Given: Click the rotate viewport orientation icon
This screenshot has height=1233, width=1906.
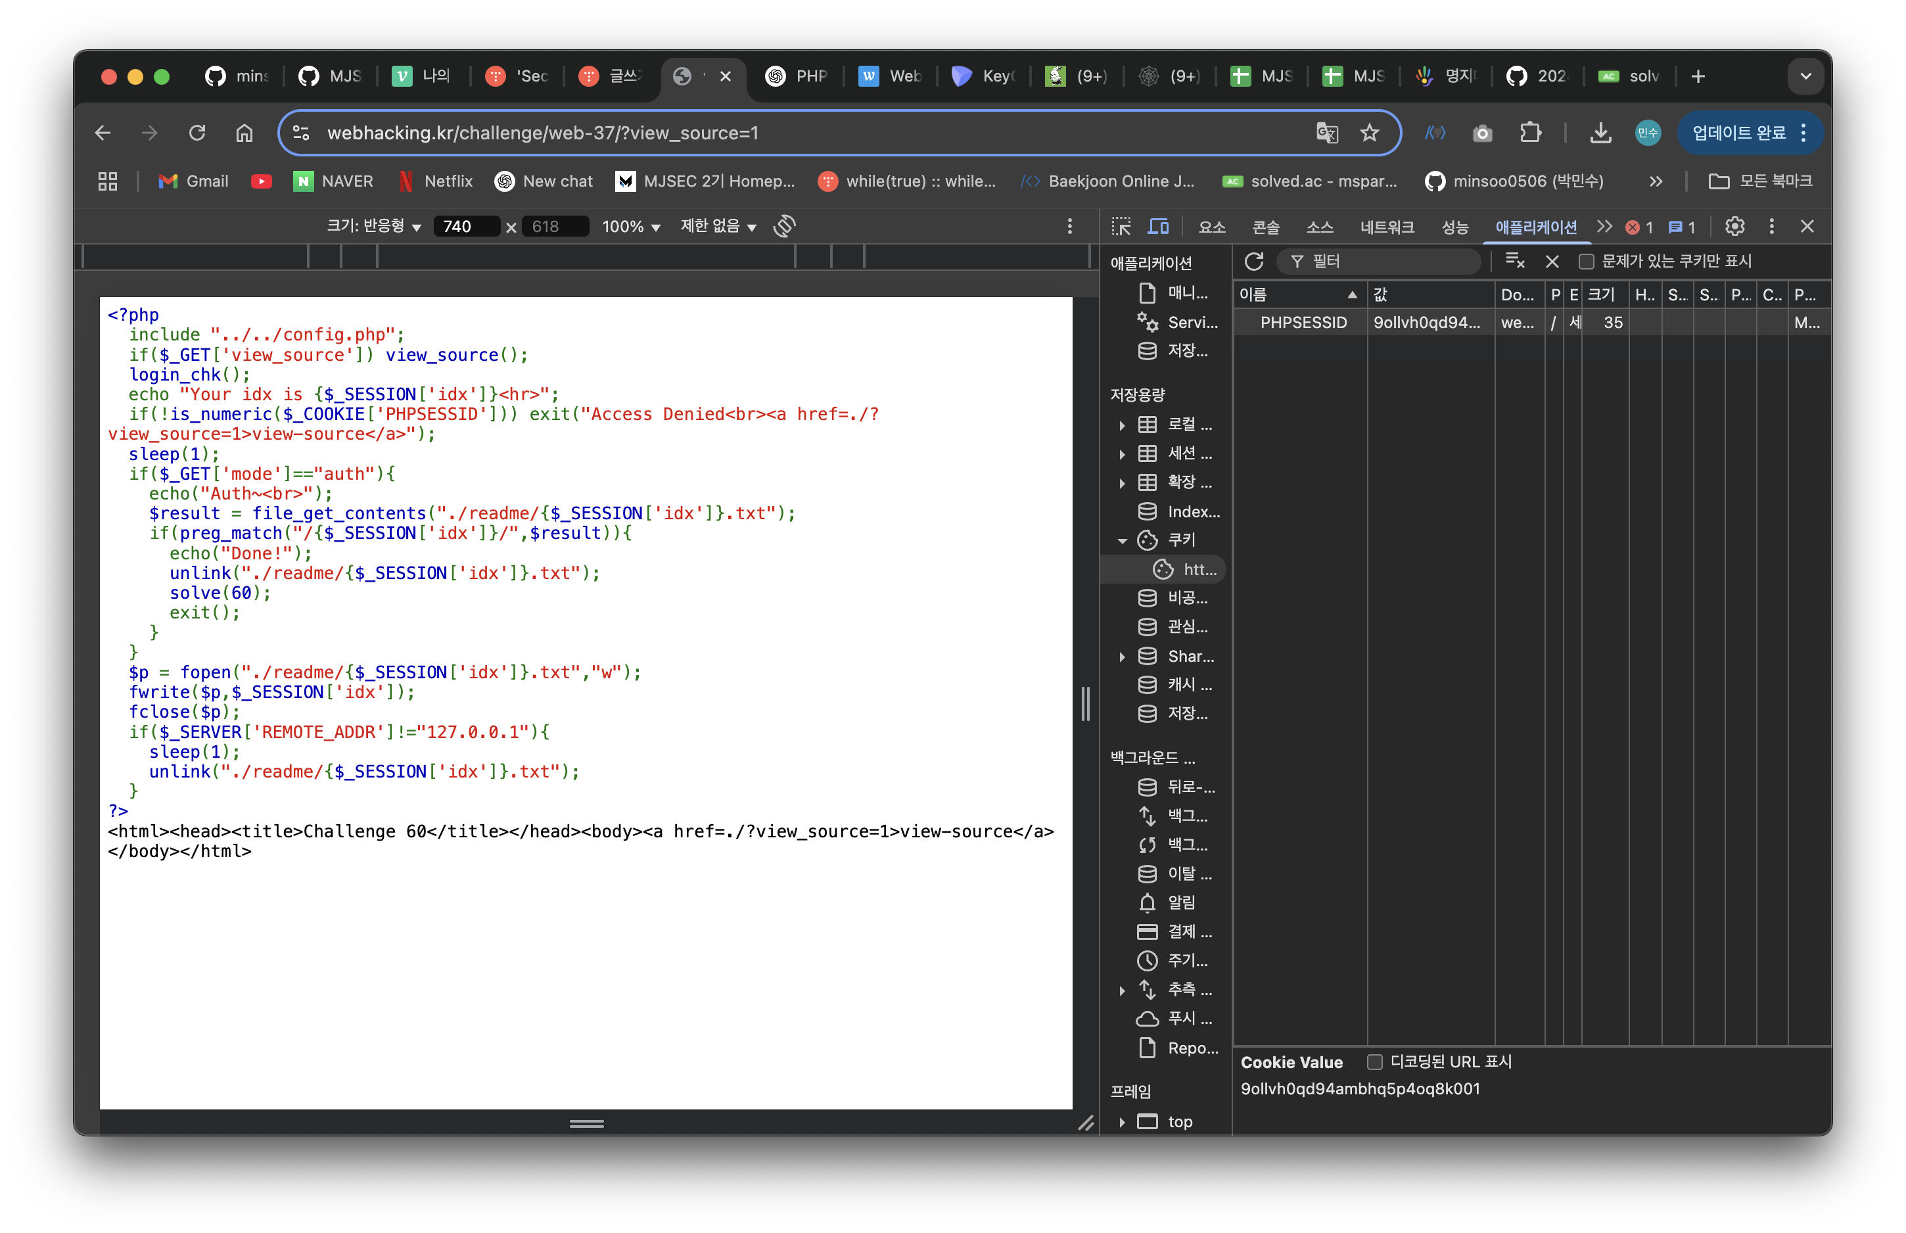Looking at the screenshot, I should point(783,227).
